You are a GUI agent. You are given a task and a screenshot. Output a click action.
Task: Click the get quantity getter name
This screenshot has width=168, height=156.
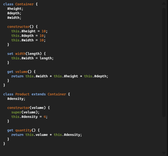(23, 130)
